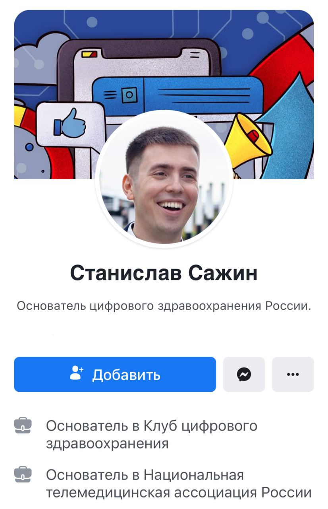Viewport: 328px width, 509px height.
Task: Click briefcase icon beside Клуб цифрового здравоохранения
Action: point(23,425)
